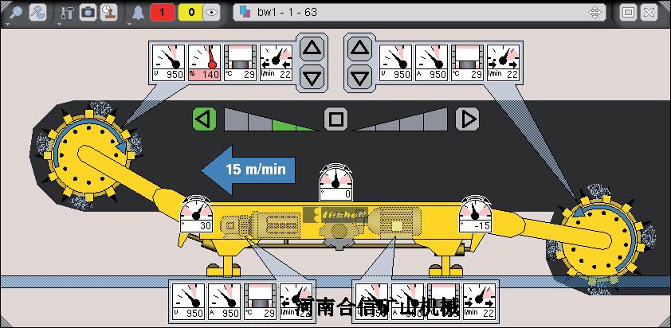Click the yellow warning counter showing 0

click(190, 13)
